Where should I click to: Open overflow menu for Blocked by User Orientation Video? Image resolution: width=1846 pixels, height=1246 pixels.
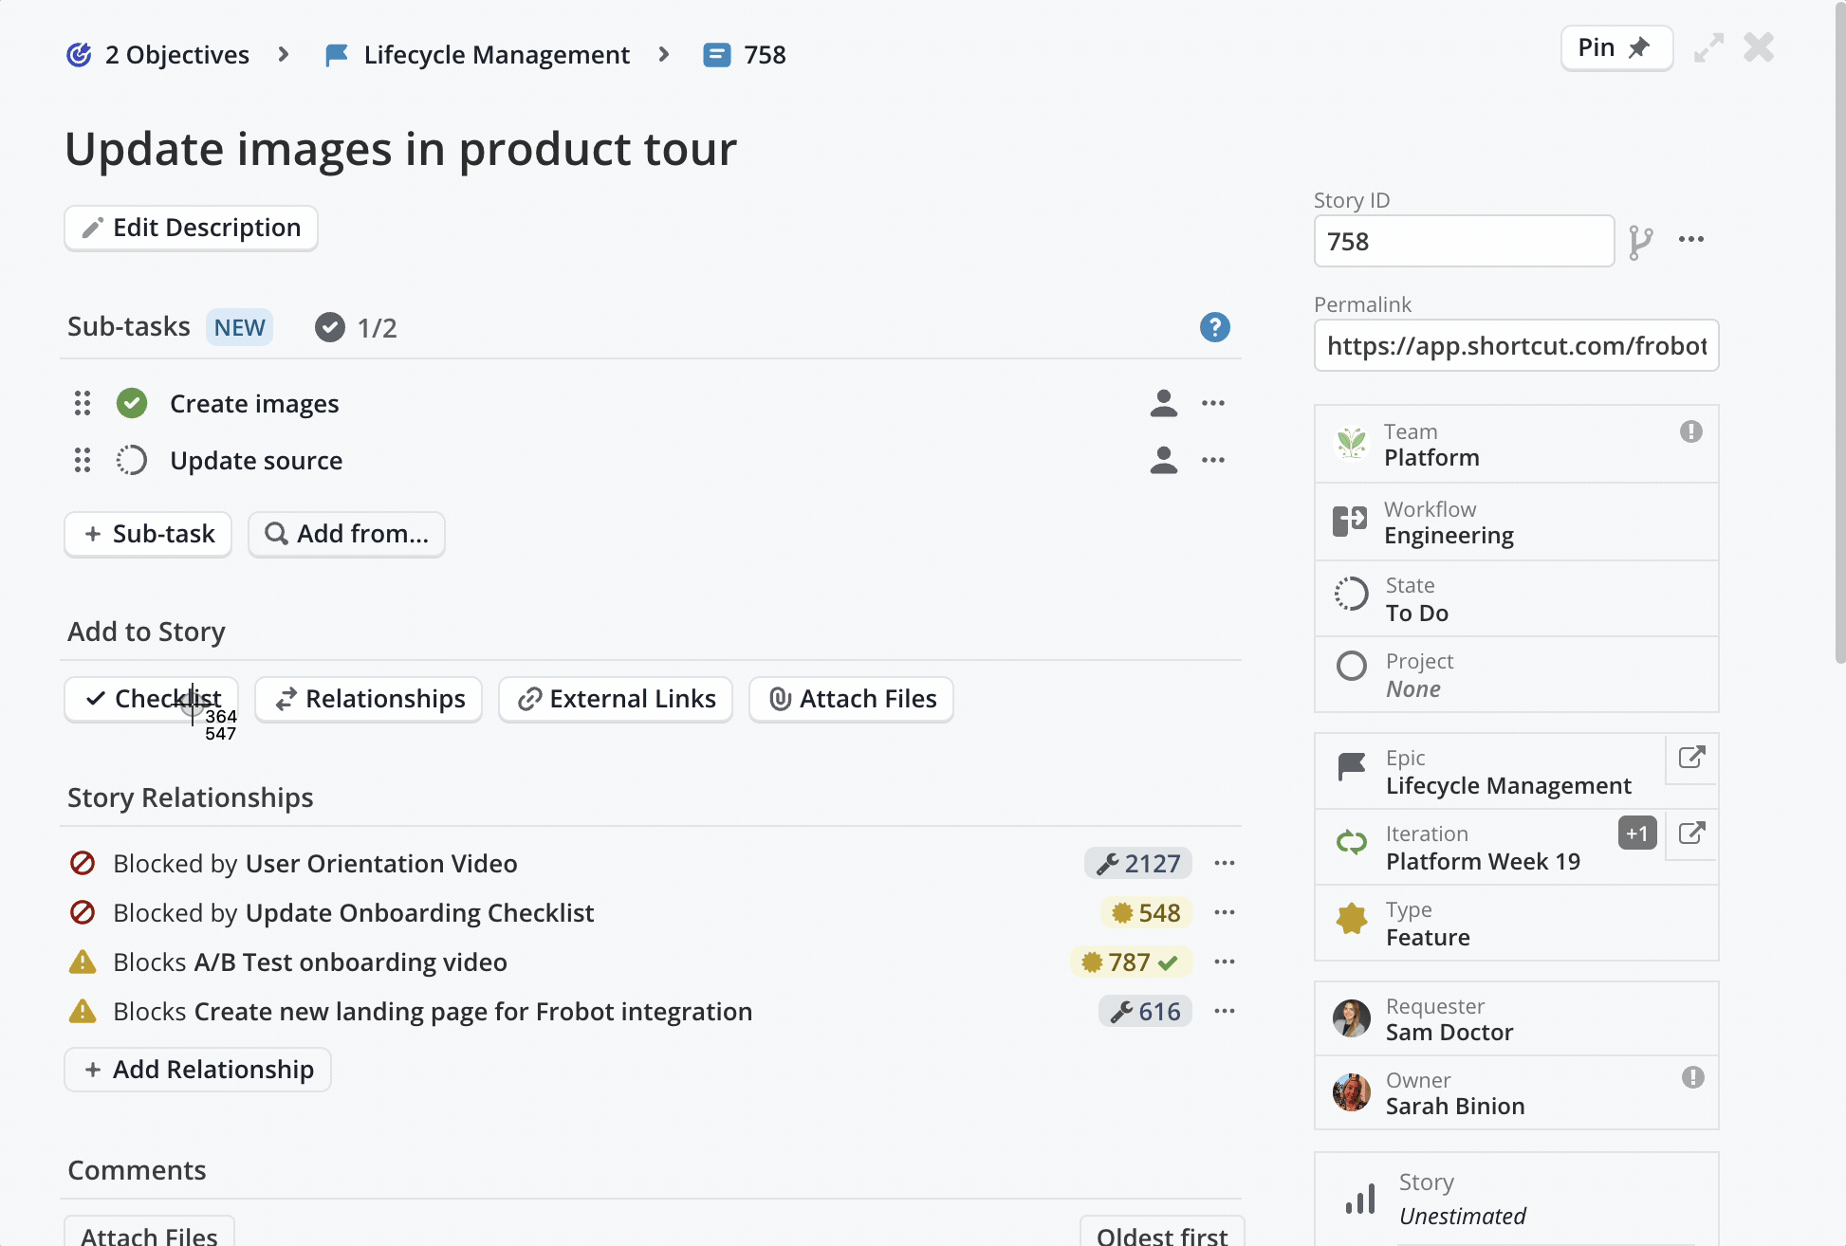tap(1224, 863)
